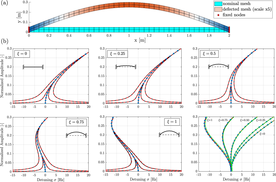The image size is (276, 182).
Task: Click the arched beam schematic in ξ = 0.25 plot
Action: click(x=126, y=67)
